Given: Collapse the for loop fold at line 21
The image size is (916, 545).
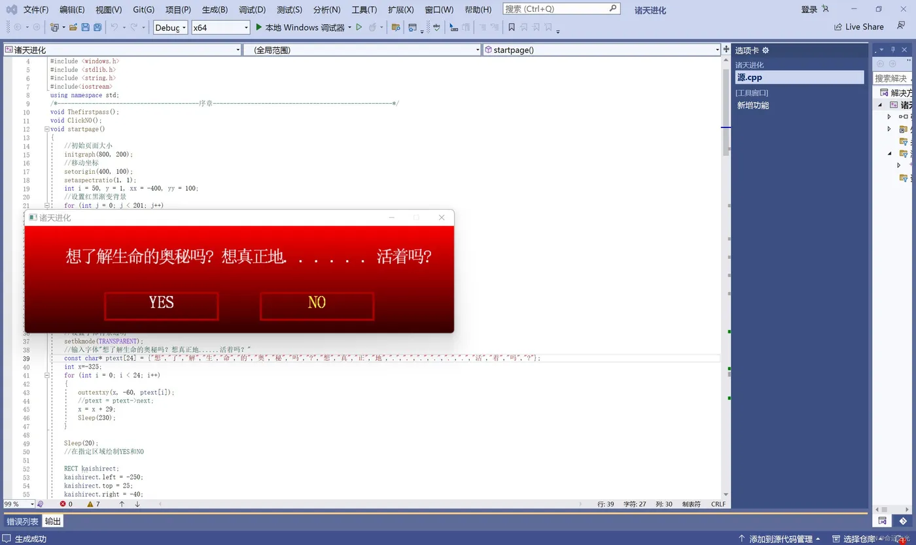Looking at the screenshot, I should coord(46,205).
